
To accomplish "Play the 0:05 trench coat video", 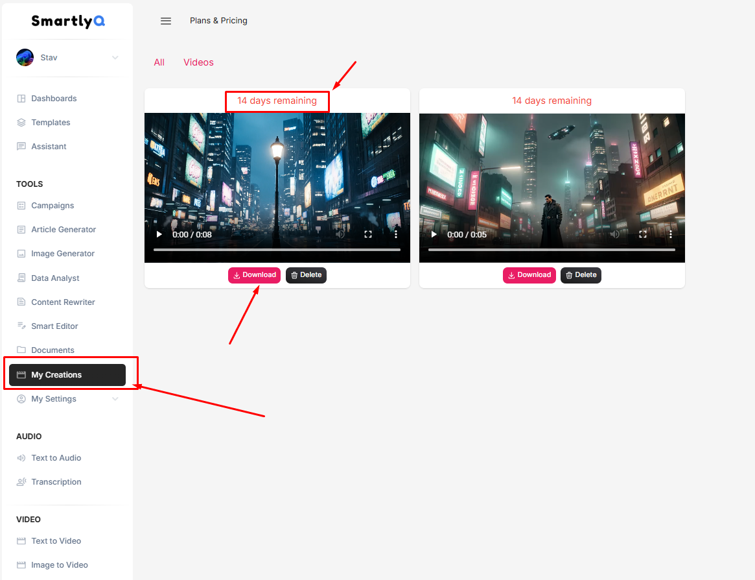I will pos(434,234).
